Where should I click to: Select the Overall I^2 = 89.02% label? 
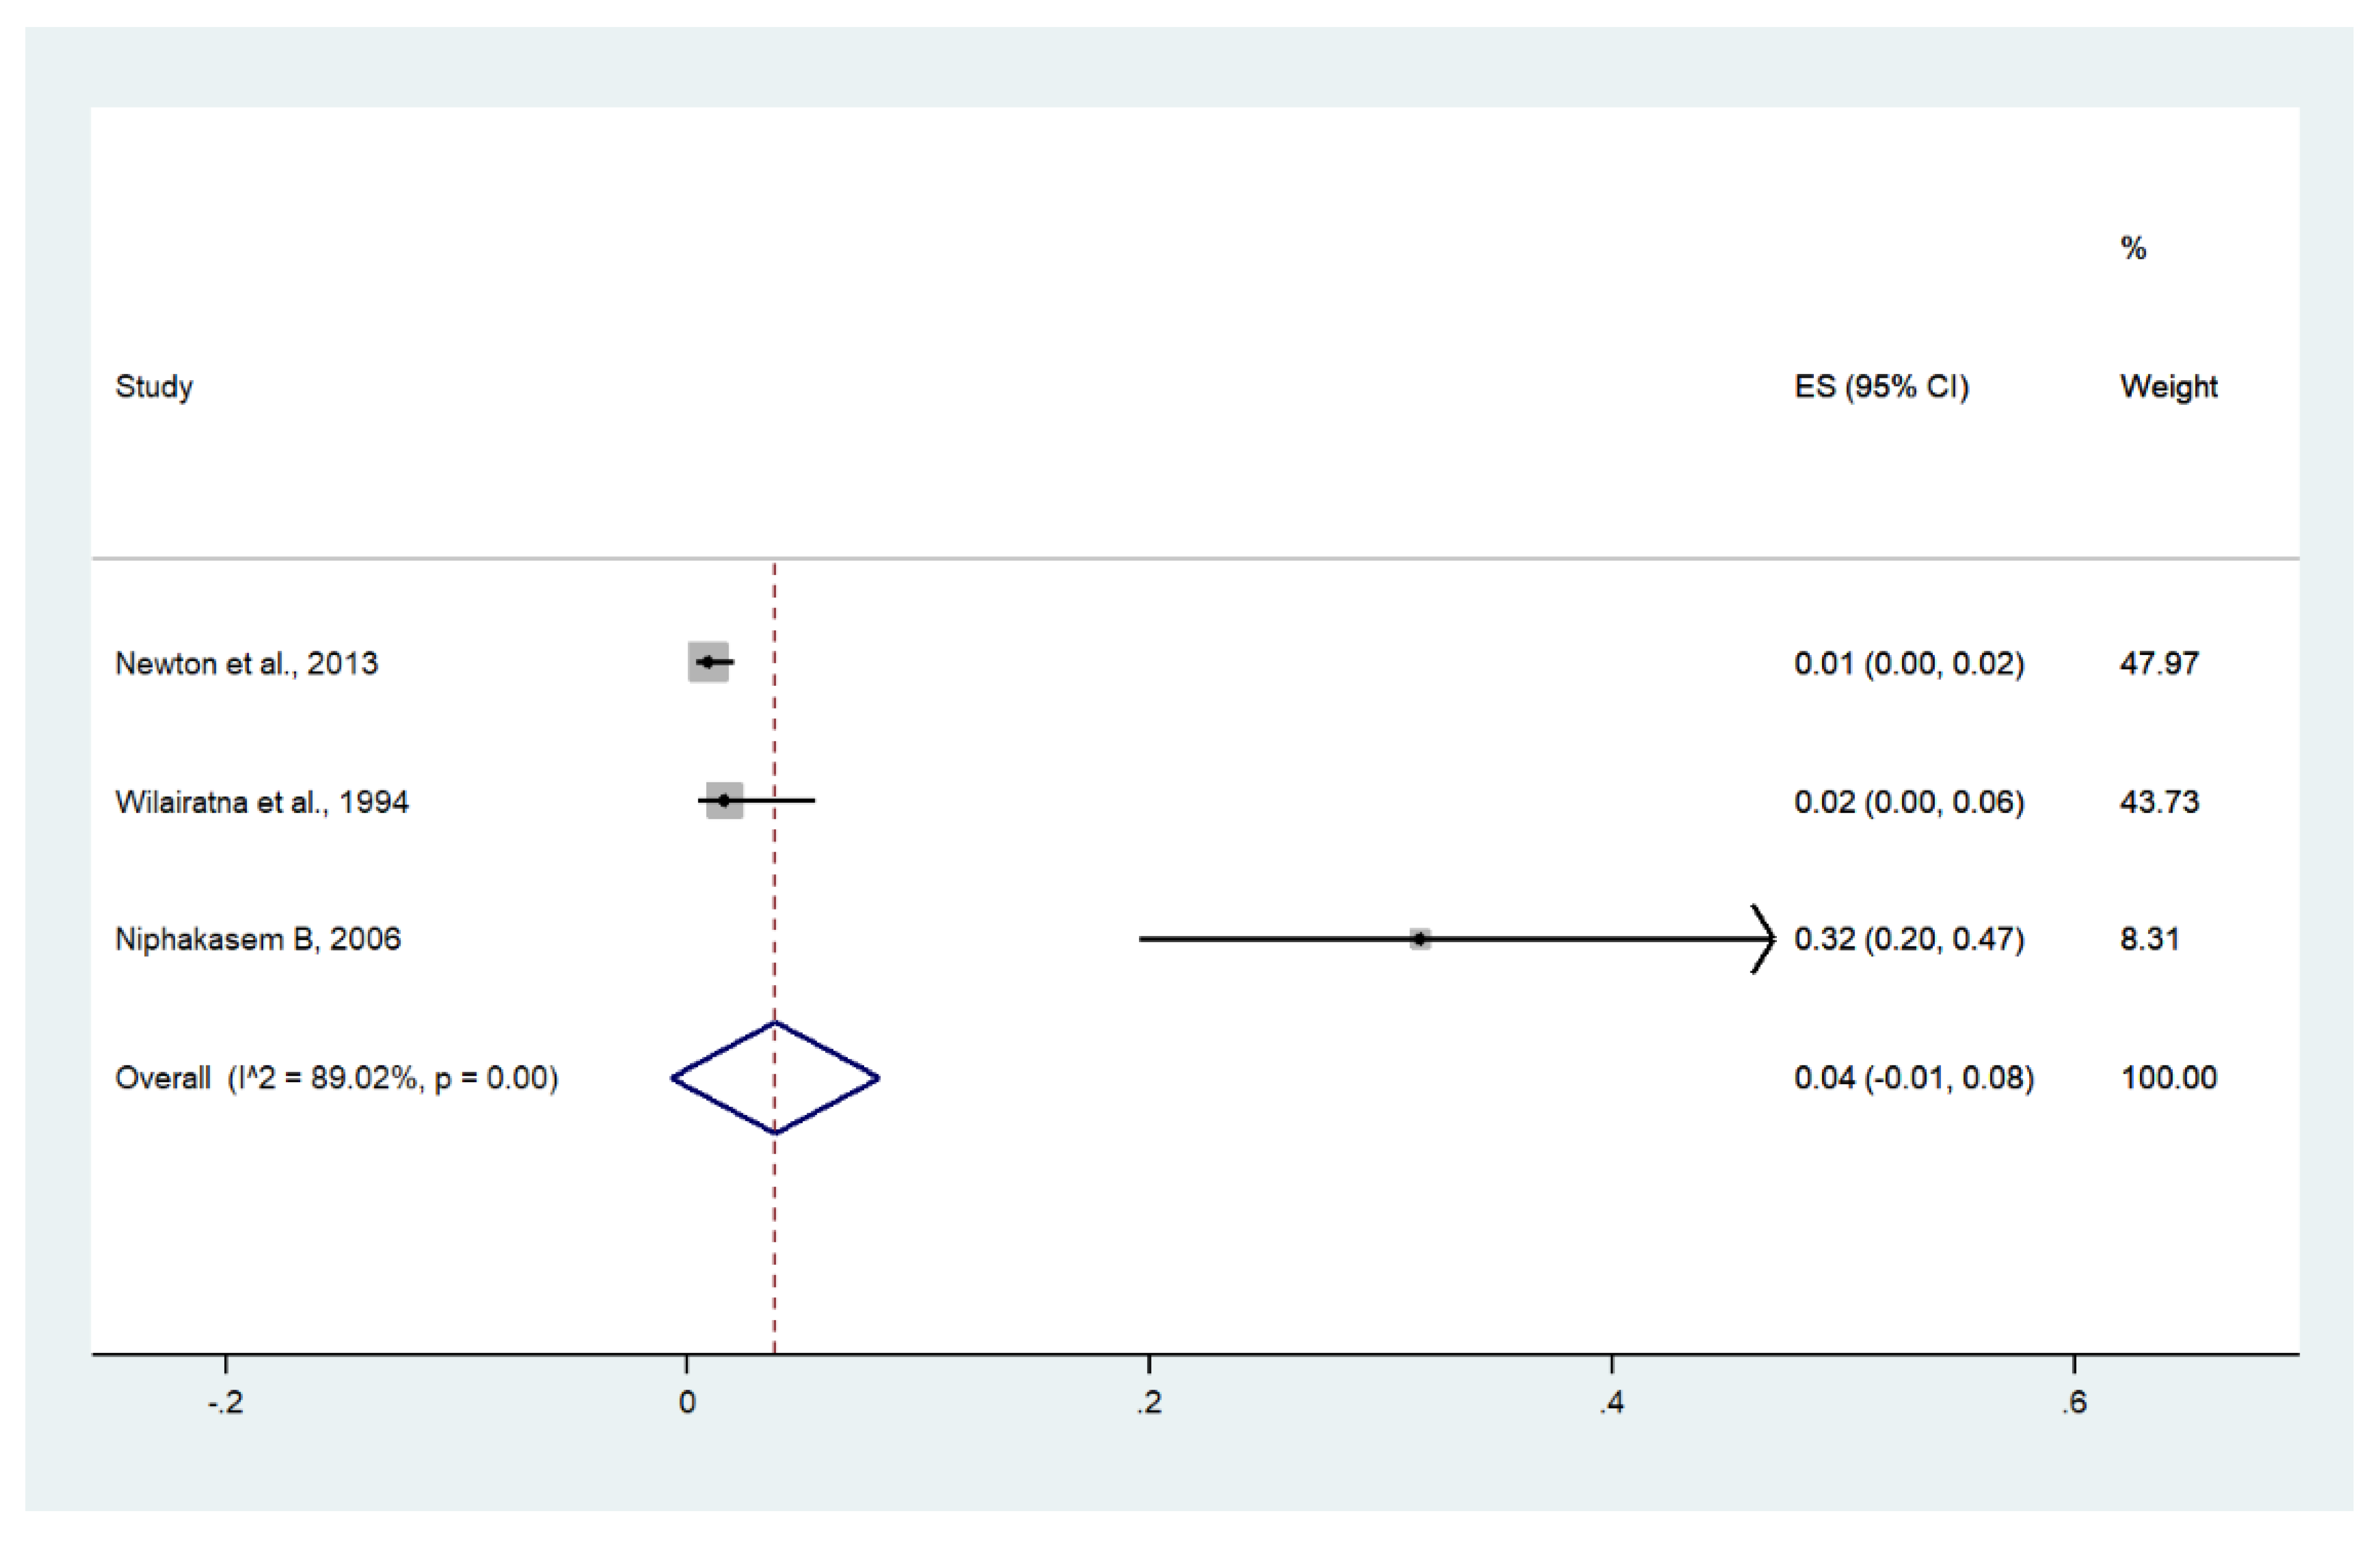coord(336,1078)
